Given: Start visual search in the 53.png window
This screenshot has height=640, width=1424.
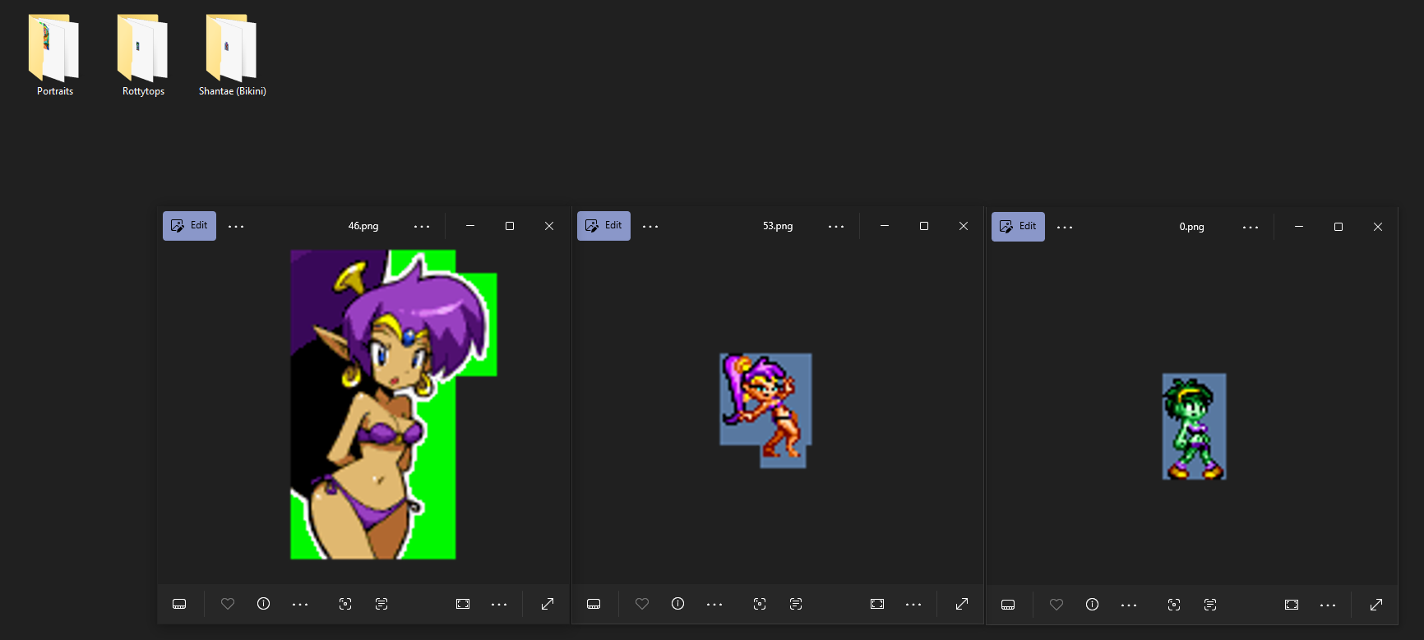Looking at the screenshot, I should (760, 604).
